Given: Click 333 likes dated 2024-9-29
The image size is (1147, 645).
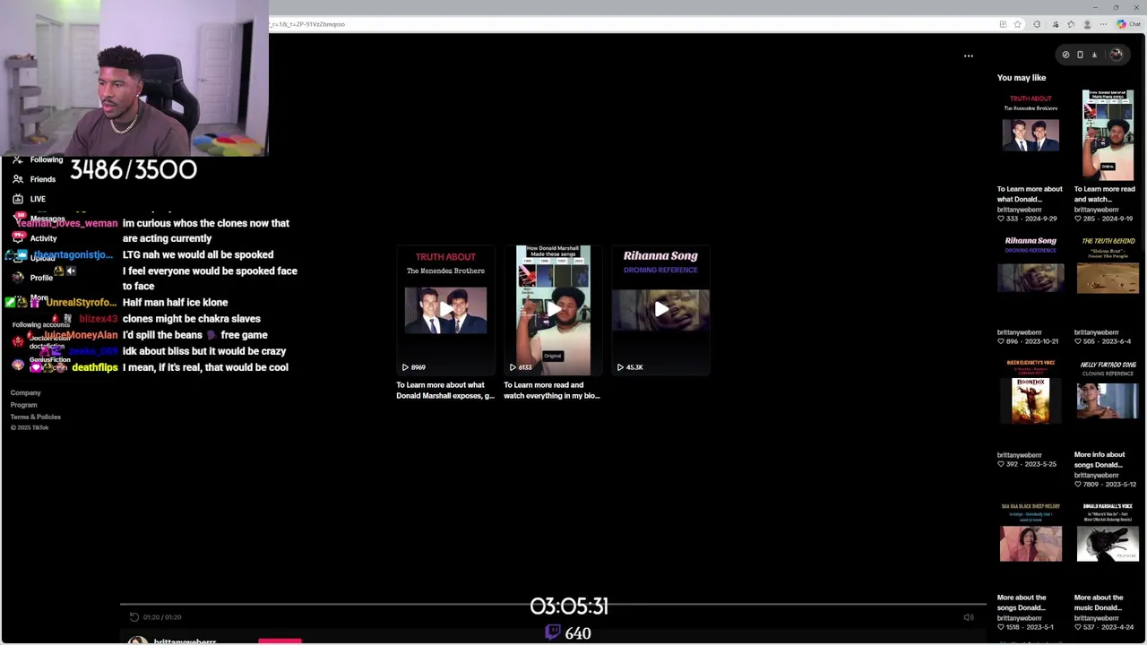Looking at the screenshot, I should 1027,219.
